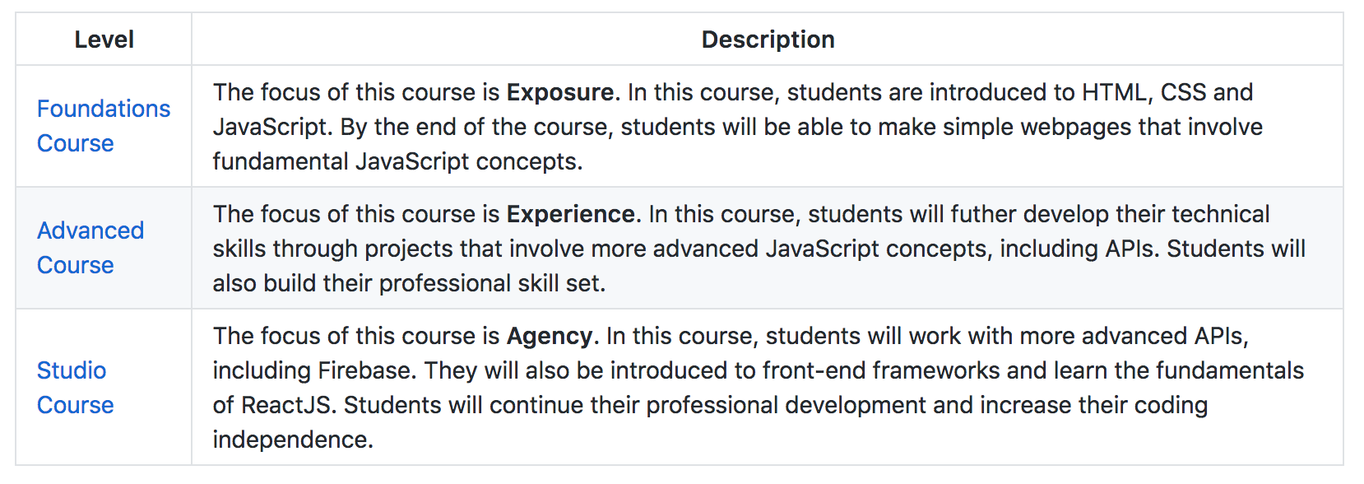Open the Foundations Course link

coord(104,109)
